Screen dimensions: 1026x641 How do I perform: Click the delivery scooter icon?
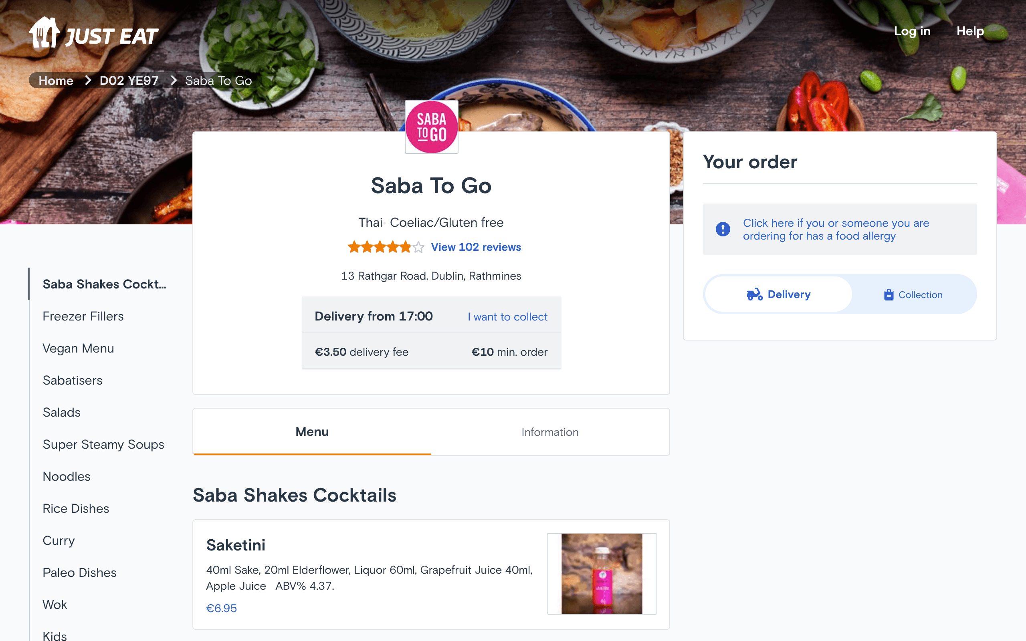(754, 294)
